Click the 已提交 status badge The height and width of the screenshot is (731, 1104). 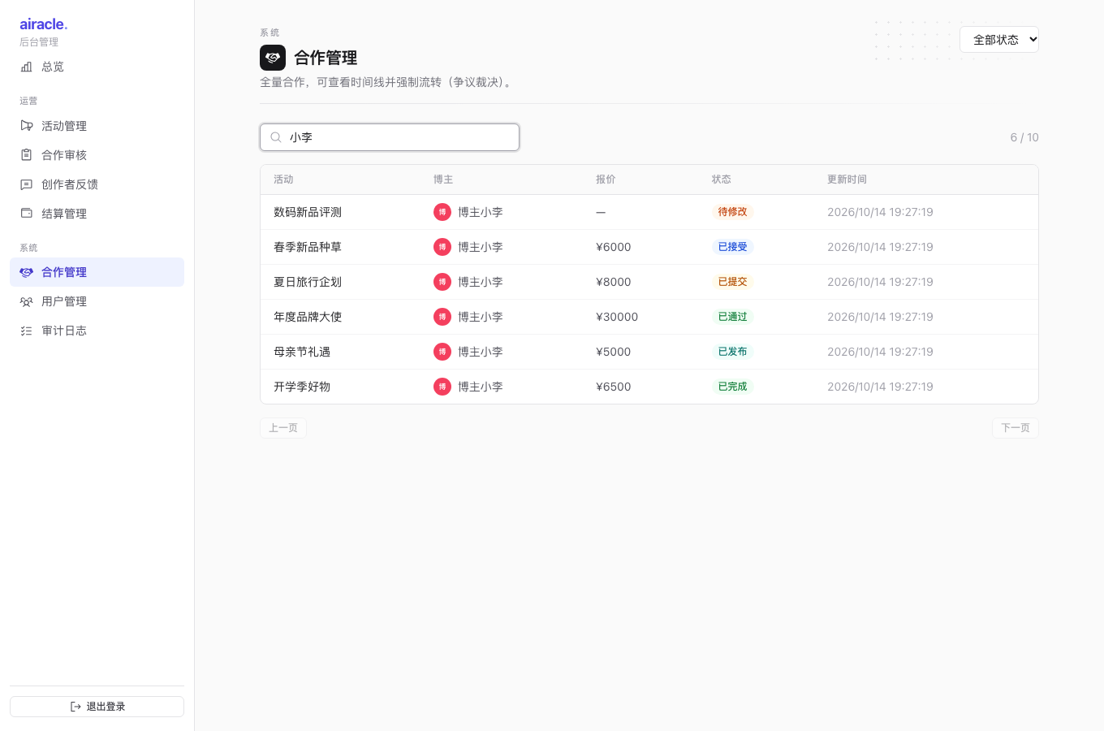tap(733, 282)
